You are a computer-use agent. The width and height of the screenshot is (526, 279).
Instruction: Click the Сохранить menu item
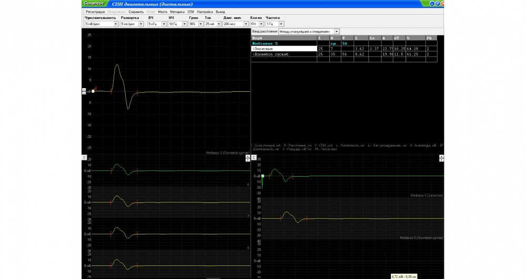tap(136, 11)
